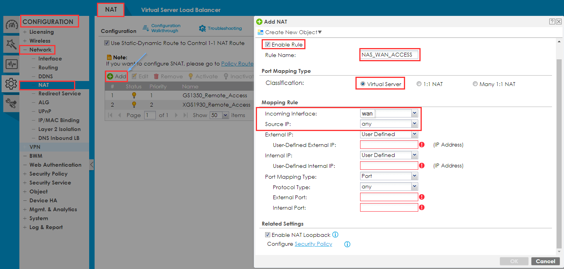Click the help question mark in Add NAT dialog
The width and height of the screenshot is (564, 269).
tap(552, 21)
